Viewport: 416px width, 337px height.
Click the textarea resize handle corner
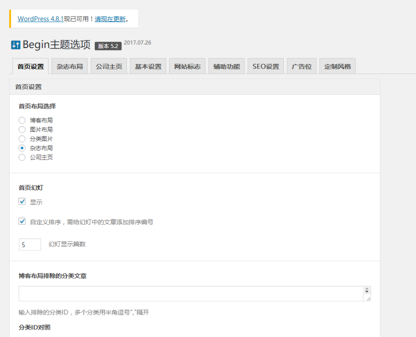[x=368, y=299]
